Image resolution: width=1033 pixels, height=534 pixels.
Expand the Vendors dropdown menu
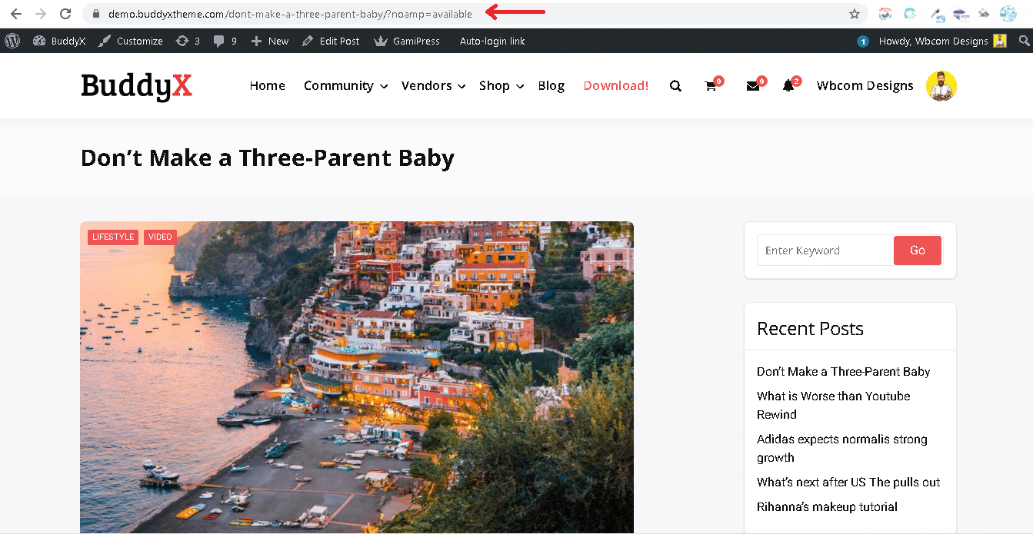(434, 86)
